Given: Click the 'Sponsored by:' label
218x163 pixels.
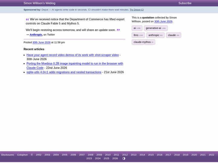Looking at the screenshot, I should 32,10.
